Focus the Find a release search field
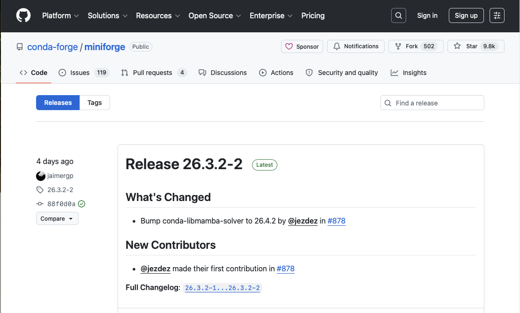This screenshot has width=520, height=313. pos(432,103)
